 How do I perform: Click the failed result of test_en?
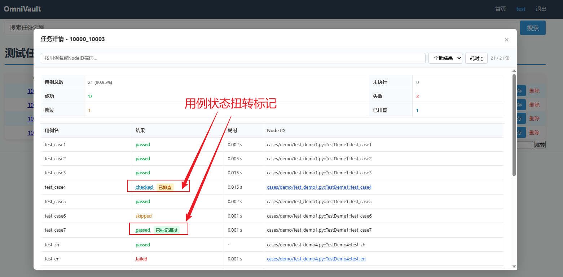coord(141,259)
